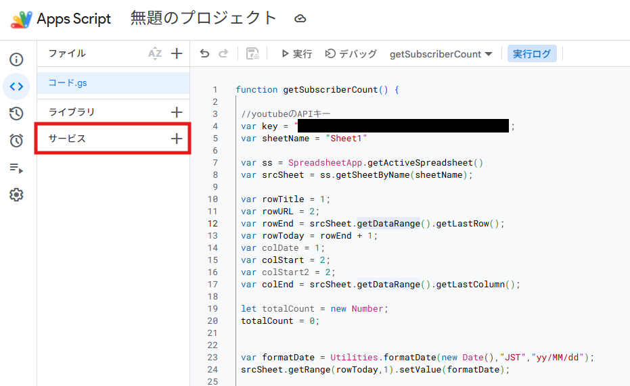This screenshot has width=630, height=386.
Task: Click function keyword on line 1
Action: [x=256, y=89]
